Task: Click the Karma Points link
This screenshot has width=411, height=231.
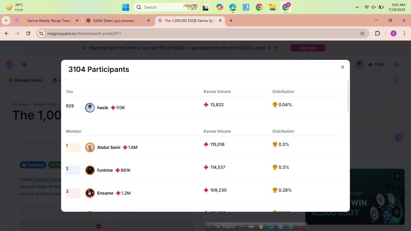Action: click(x=48, y=179)
